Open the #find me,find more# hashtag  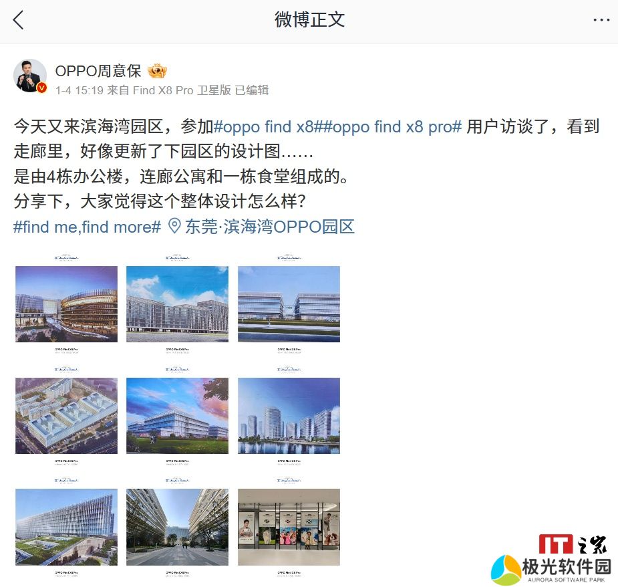tap(87, 227)
